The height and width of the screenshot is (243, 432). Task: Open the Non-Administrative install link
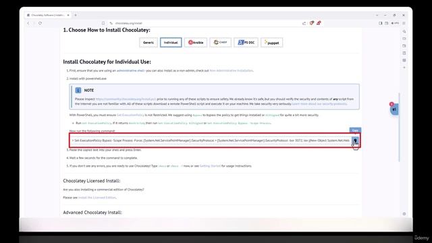(x=231, y=70)
